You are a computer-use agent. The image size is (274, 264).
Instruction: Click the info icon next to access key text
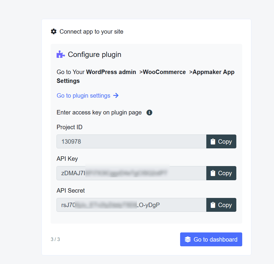[149, 112]
